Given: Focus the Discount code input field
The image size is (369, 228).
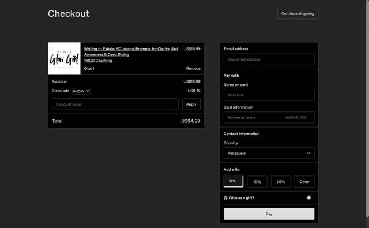Looking at the screenshot, I should pos(115,104).
